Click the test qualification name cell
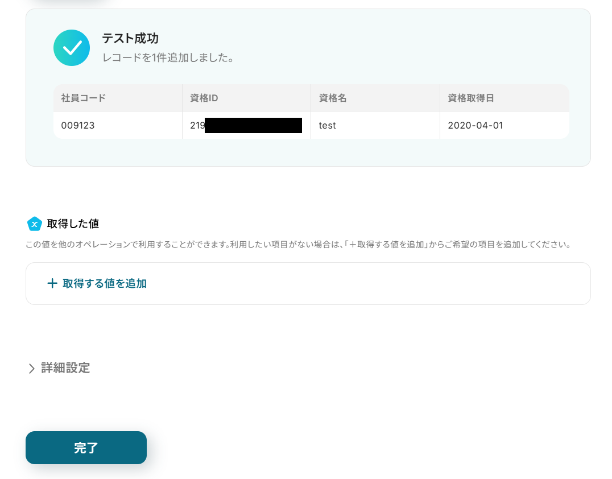Viewport: 612px width, 479px height. point(375,125)
